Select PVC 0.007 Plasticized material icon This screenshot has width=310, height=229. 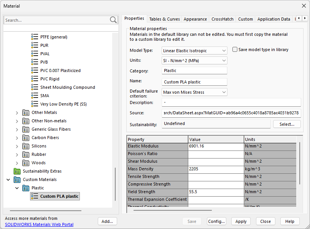[x=35, y=70]
